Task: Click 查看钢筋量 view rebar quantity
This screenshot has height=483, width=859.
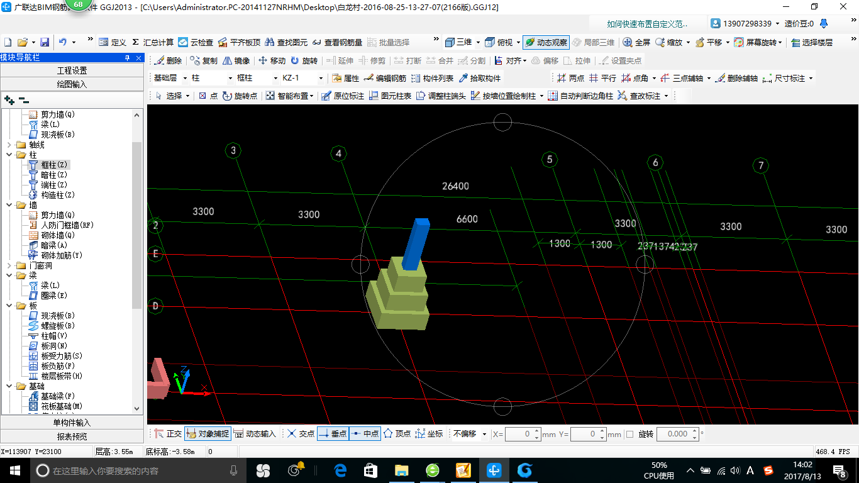Action: (338, 42)
